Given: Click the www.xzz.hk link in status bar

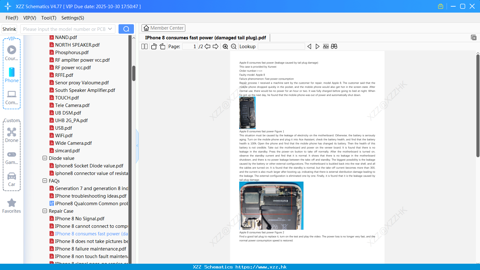Looking at the screenshot, I should tap(261, 267).
